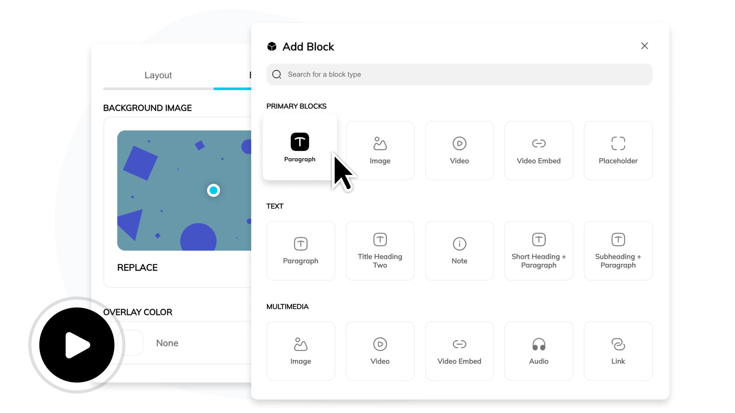Insert an Image block from Primary Blocks

click(x=380, y=150)
